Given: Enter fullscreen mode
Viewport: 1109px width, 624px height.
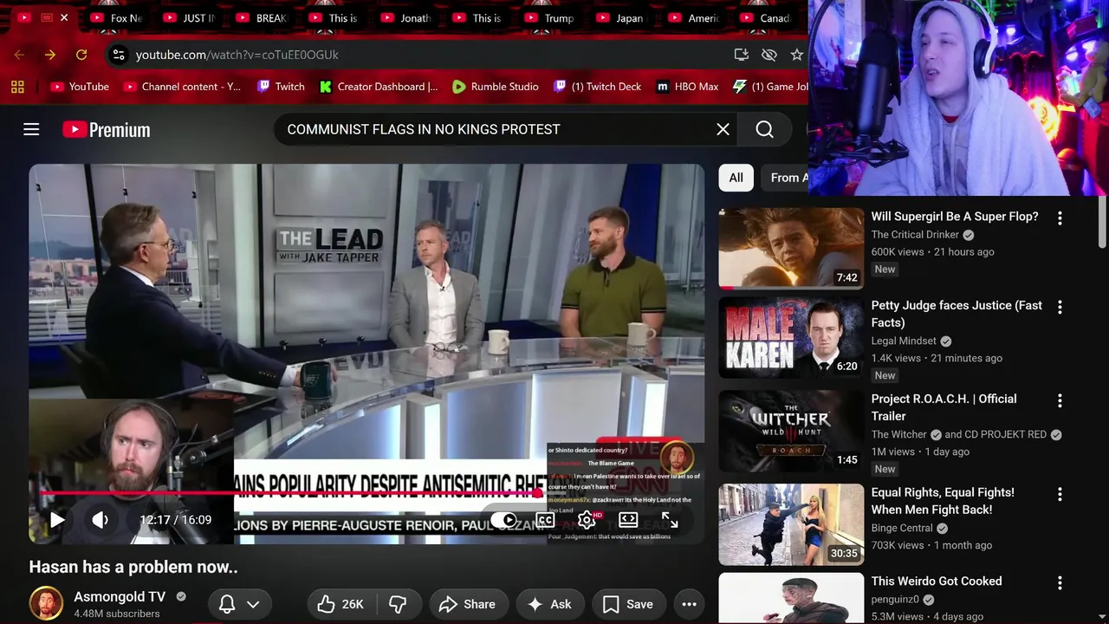Looking at the screenshot, I should click(x=670, y=520).
